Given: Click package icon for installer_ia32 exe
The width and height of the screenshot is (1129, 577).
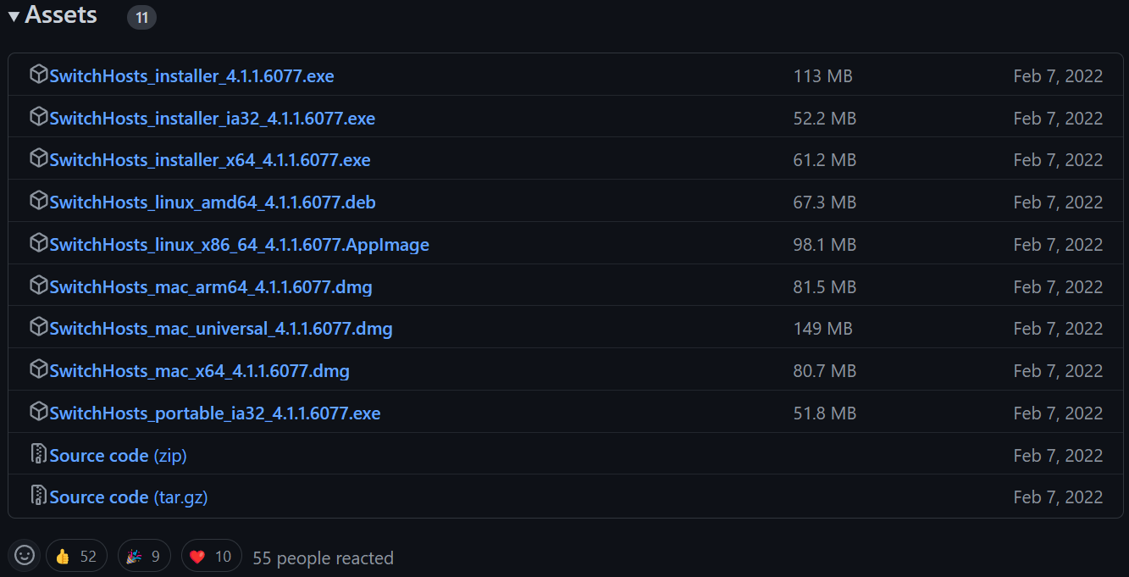Looking at the screenshot, I should (x=38, y=117).
